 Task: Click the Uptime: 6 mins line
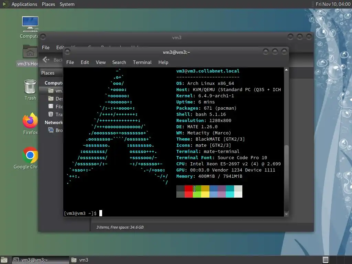(x=195, y=102)
